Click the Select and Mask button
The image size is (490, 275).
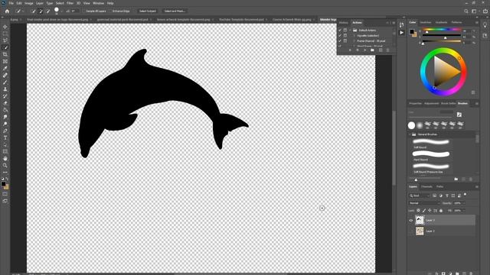[175, 11]
